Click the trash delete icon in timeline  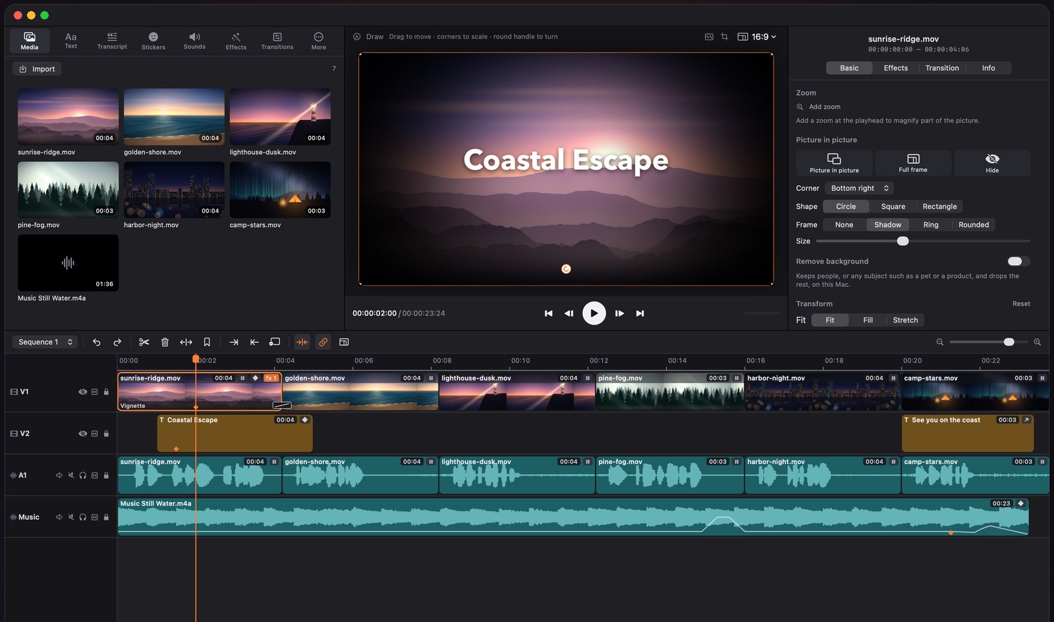[x=165, y=342]
